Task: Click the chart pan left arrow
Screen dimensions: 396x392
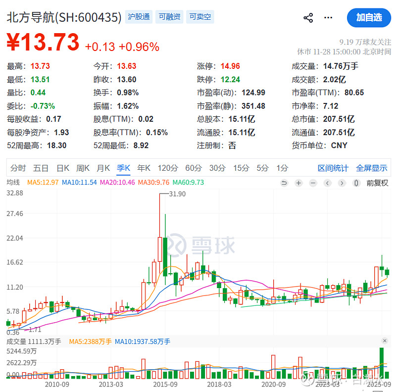Action: [327, 183]
